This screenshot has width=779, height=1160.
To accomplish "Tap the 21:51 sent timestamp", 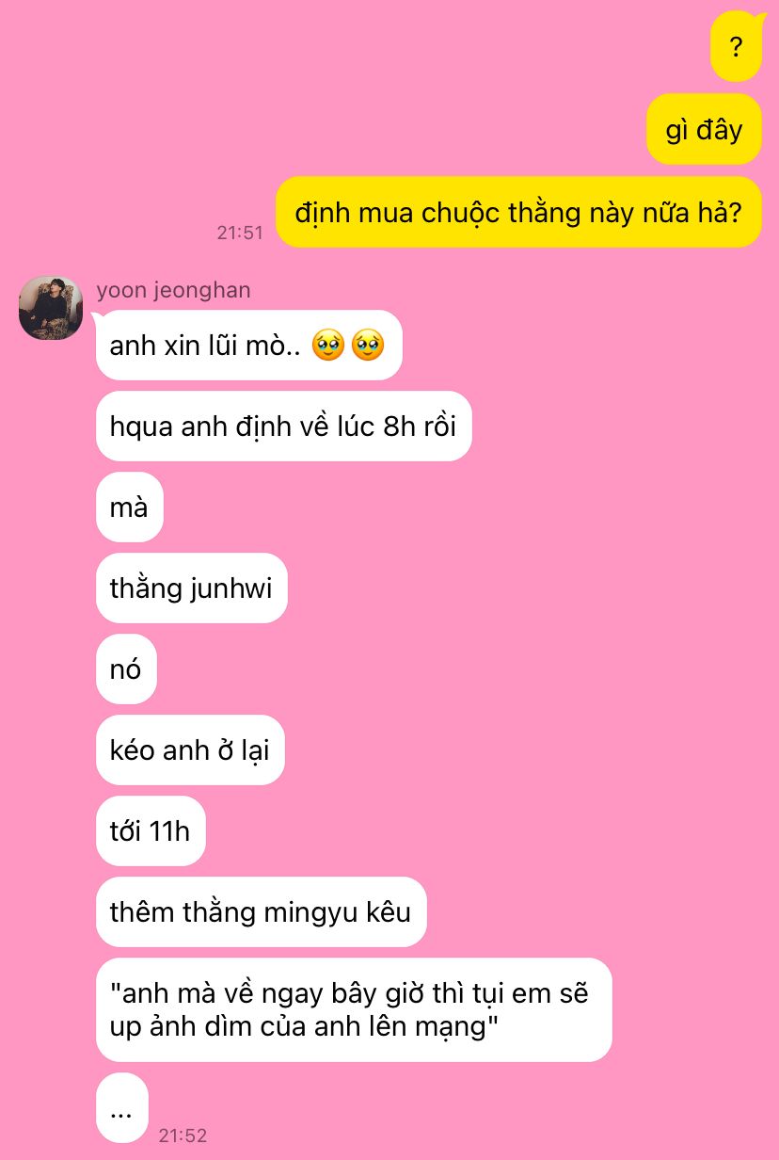I will (240, 233).
